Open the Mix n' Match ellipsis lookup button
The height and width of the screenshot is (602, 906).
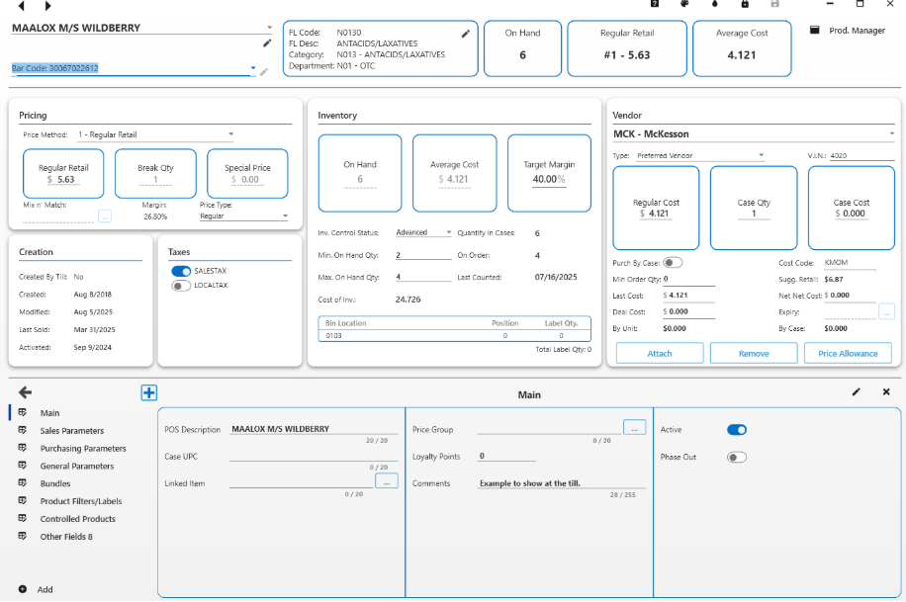[105, 216]
